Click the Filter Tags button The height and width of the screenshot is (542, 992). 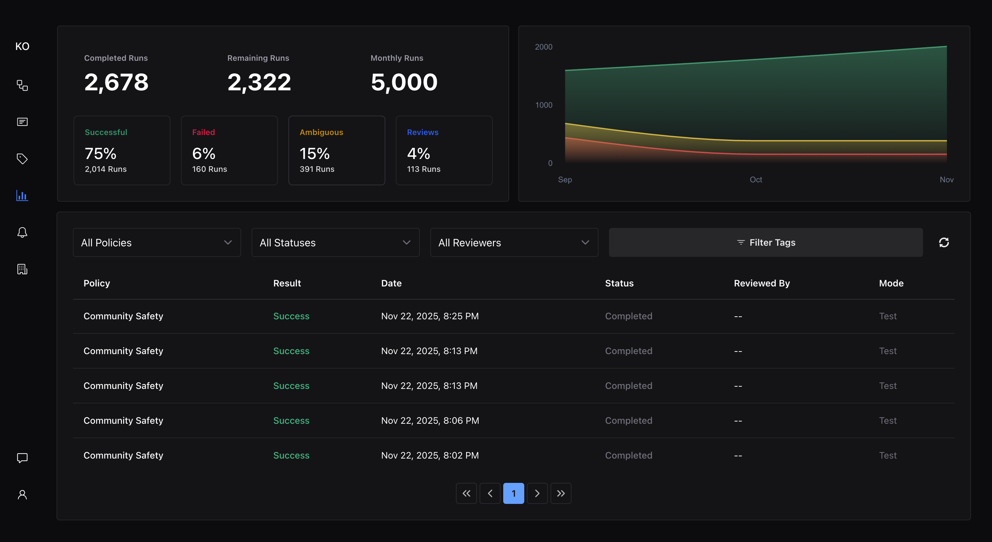coord(766,242)
